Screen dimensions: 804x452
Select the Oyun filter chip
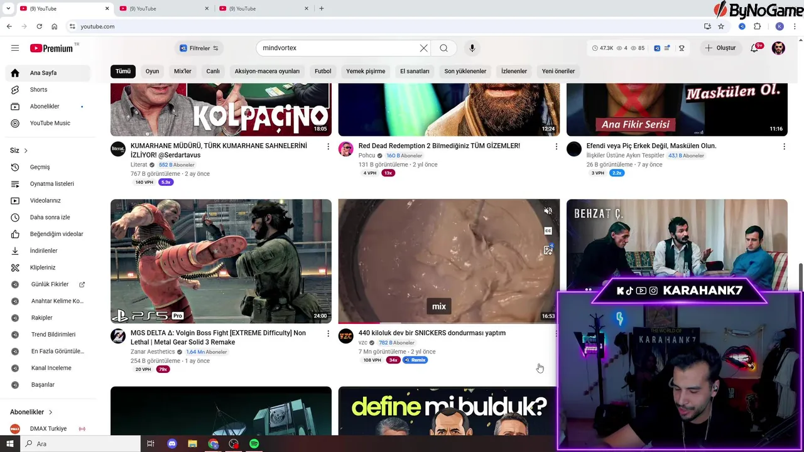(x=153, y=71)
